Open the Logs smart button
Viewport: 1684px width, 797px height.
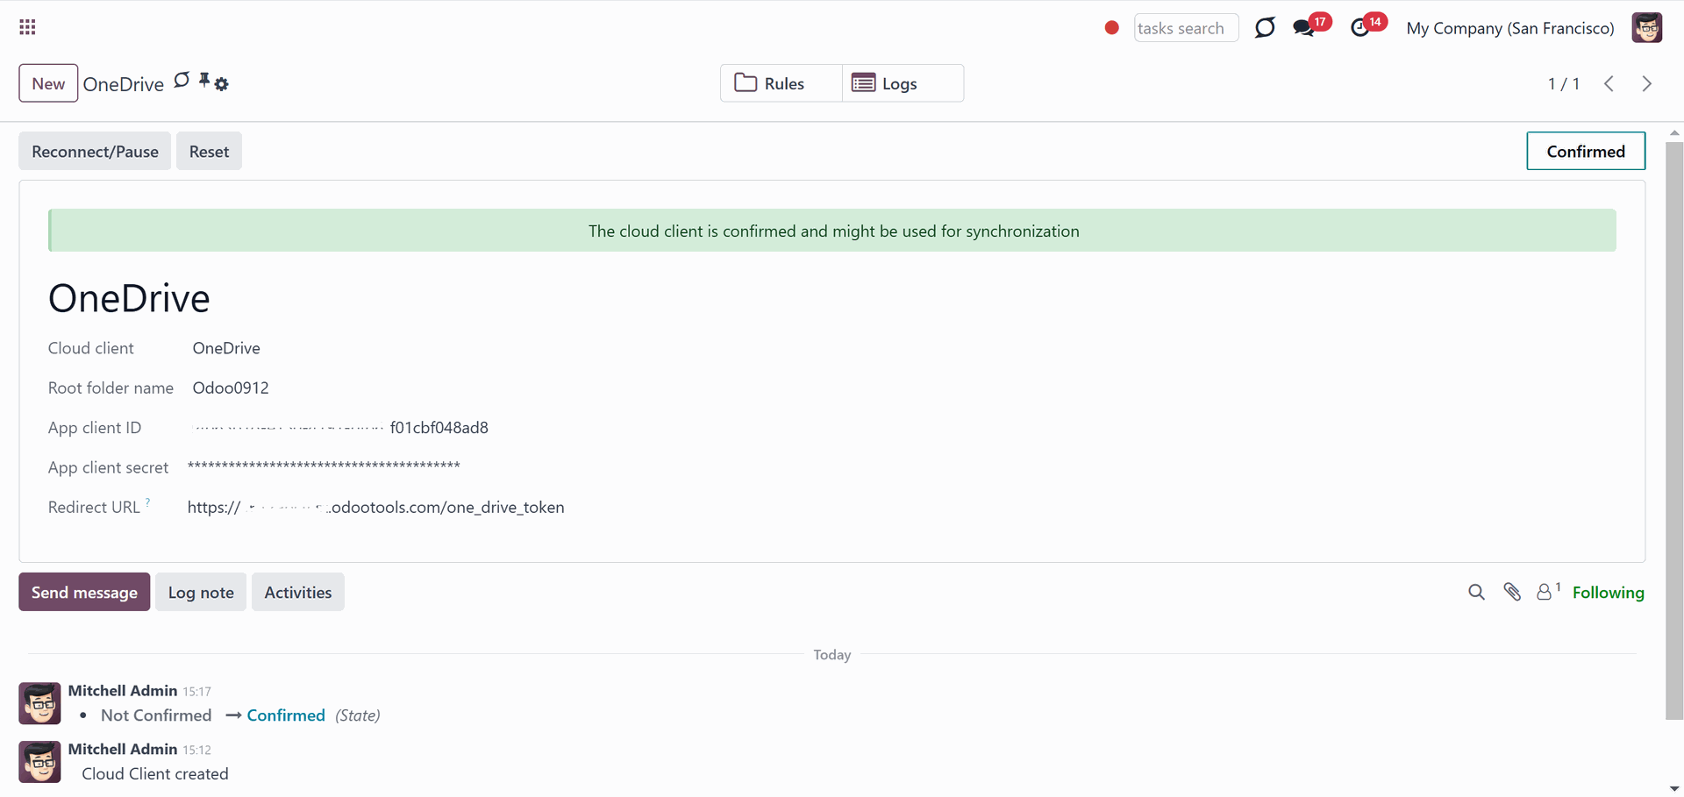click(903, 83)
